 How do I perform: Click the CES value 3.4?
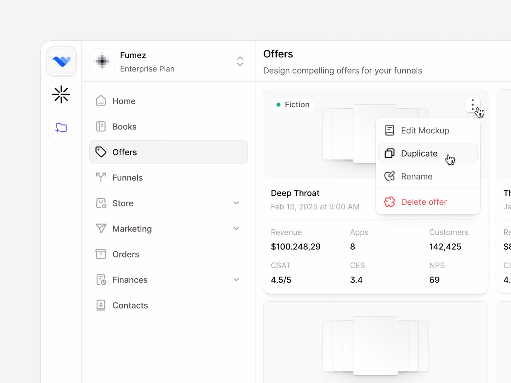tap(356, 280)
